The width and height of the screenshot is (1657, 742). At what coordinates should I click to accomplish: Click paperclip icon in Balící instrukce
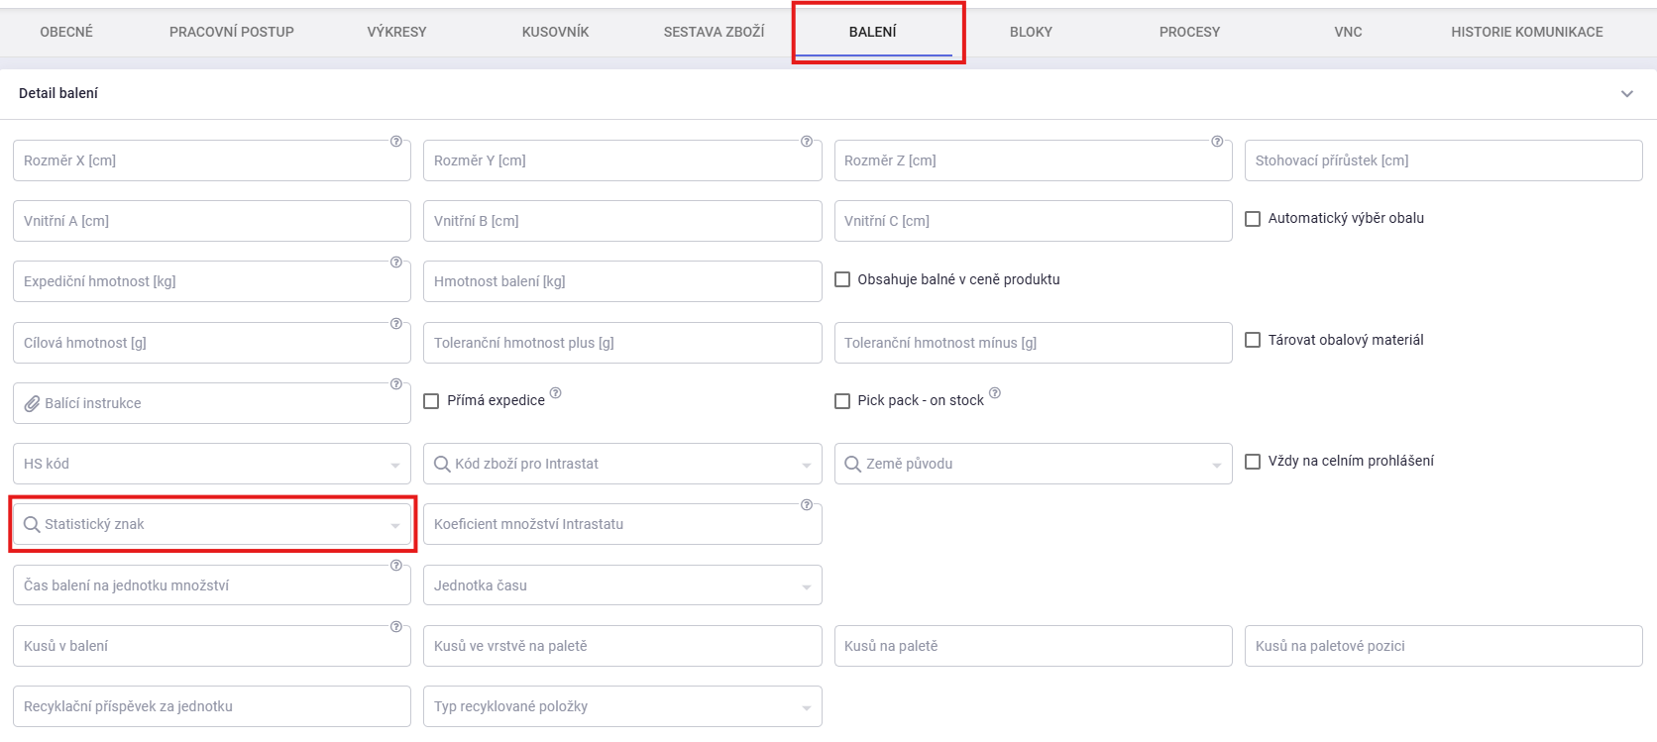click(x=33, y=403)
